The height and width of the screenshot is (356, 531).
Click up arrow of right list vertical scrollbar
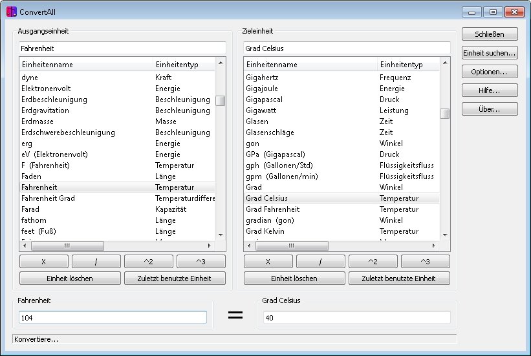click(445, 63)
